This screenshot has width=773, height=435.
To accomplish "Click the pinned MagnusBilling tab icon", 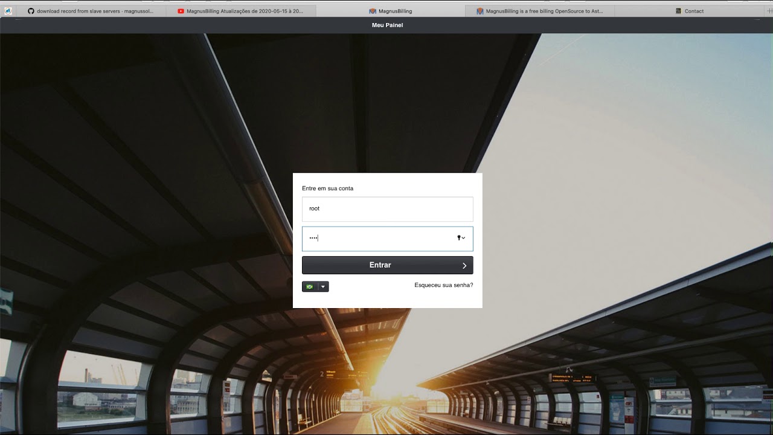I will [x=8, y=11].
